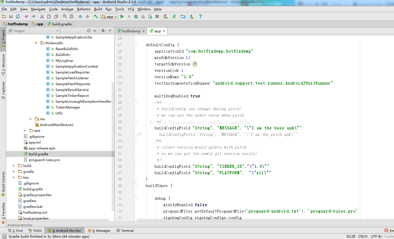This screenshot has width=394, height=239.
Task: Run app with the green play icon
Action: (x=122, y=17)
